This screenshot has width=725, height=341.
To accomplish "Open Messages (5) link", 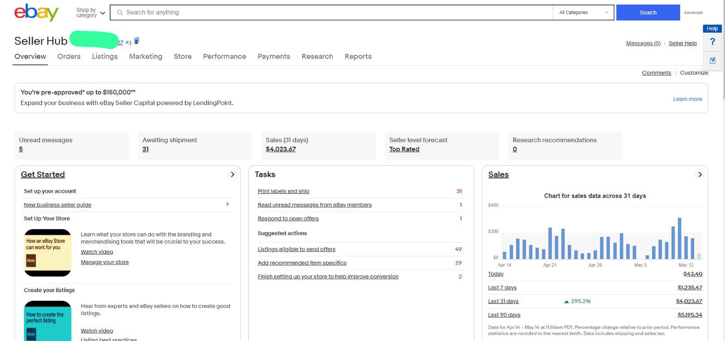I will (x=643, y=43).
